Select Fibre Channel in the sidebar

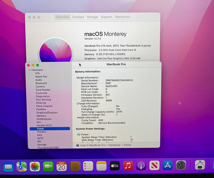point(44,106)
